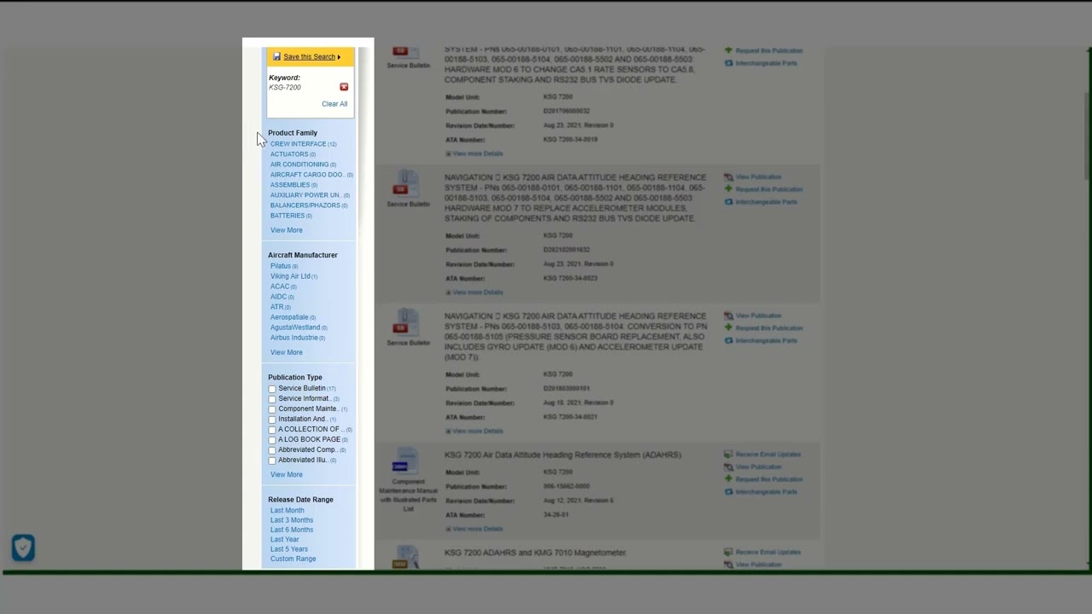Filter release date to Last 5 Years
This screenshot has height=614, width=1092.
pos(289,549)
